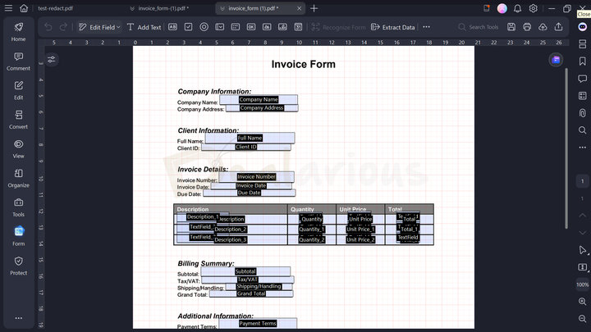591x332 pixels.
Task: Click the Extract Data button
Action: (393, 27)
